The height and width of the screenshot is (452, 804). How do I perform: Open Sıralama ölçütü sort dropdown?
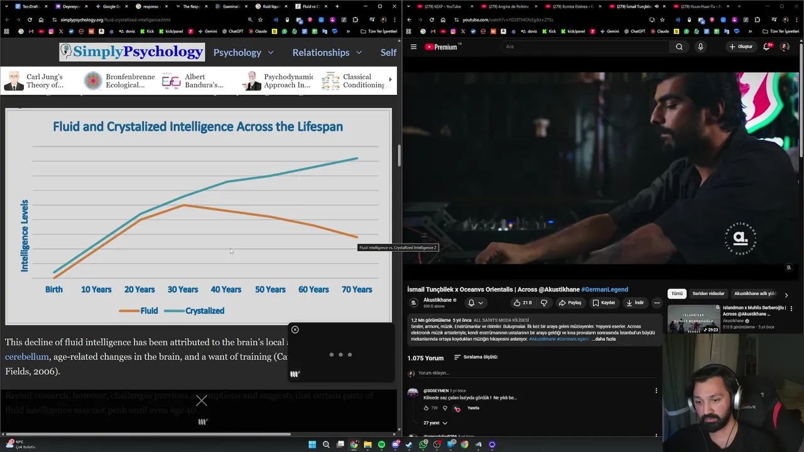tap(475, 357)
